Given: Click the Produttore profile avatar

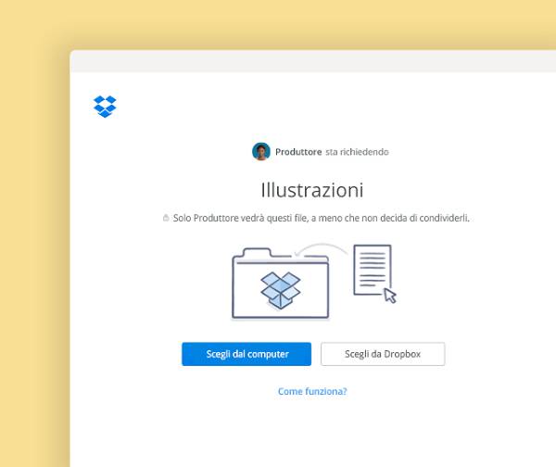Looking at the screenshot, I should pos(261,152).
